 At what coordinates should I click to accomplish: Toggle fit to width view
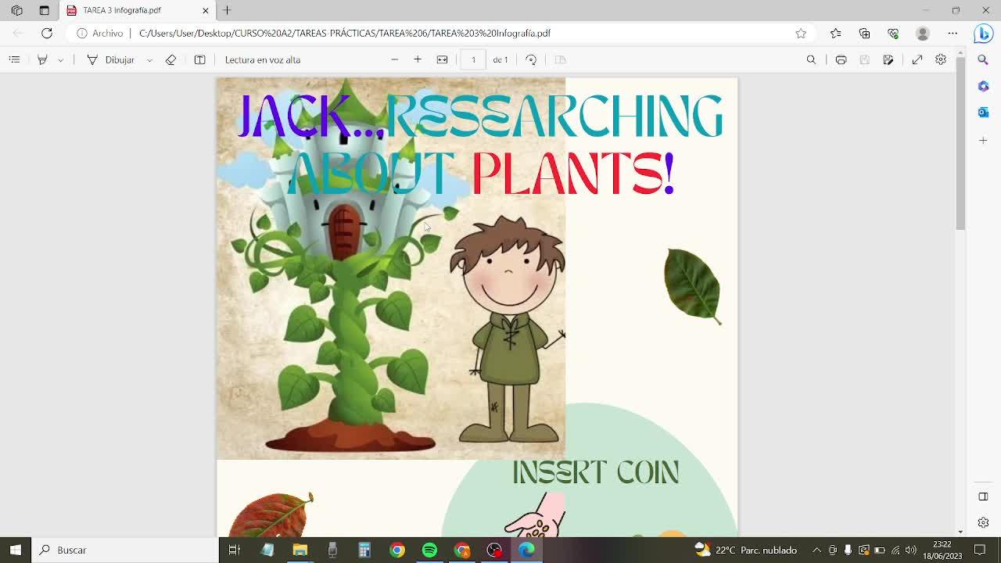(442, 59)
